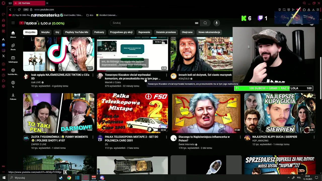The height and width of the screenshot is (181, 322).
Task: Click the search magnifier button
Action: tap(205, 23)
